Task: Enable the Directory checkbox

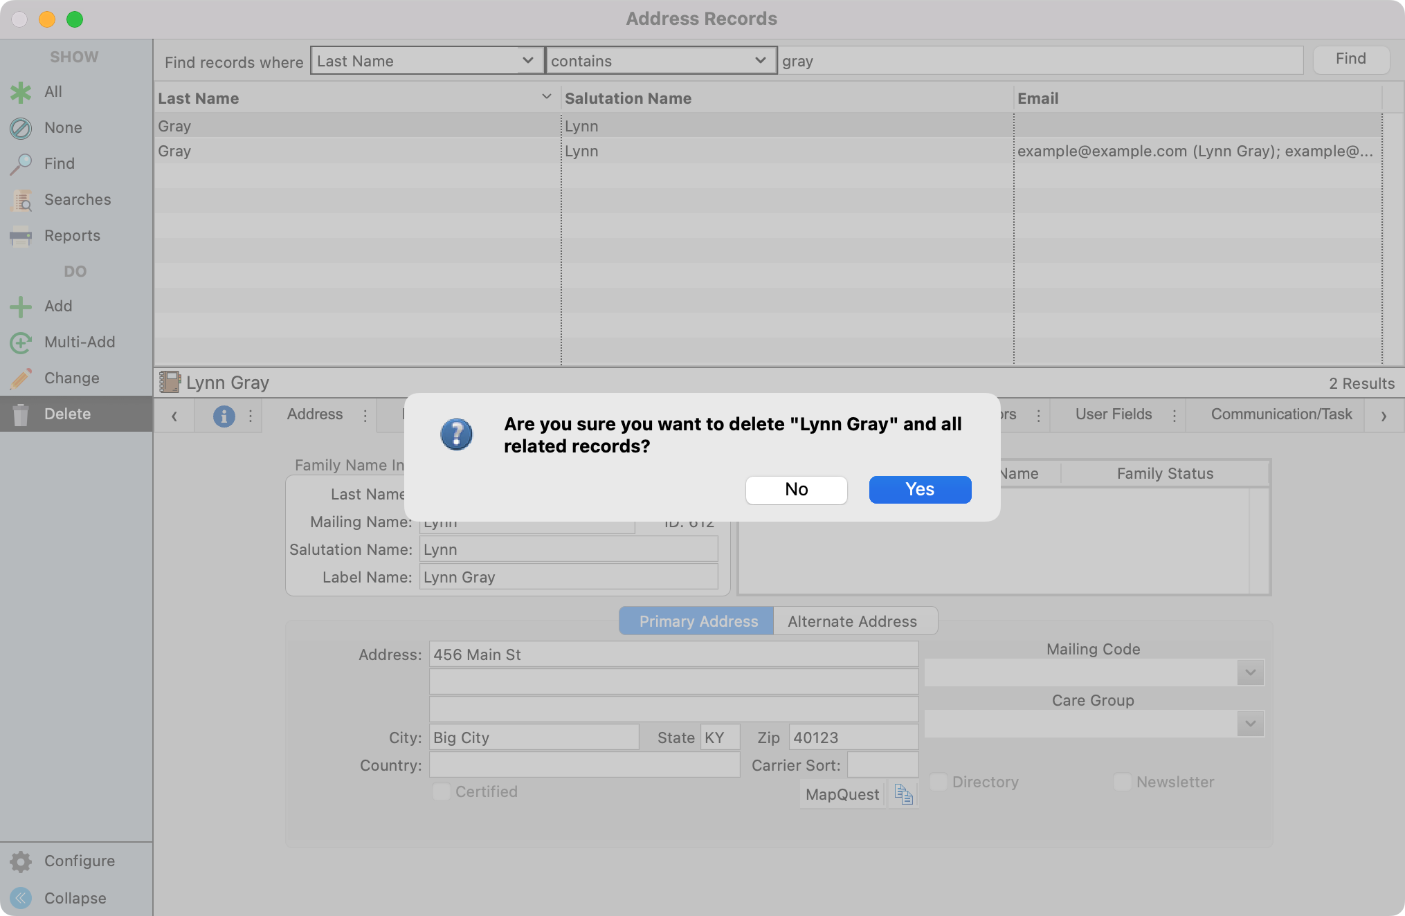Action: click(x=939, y=782)
